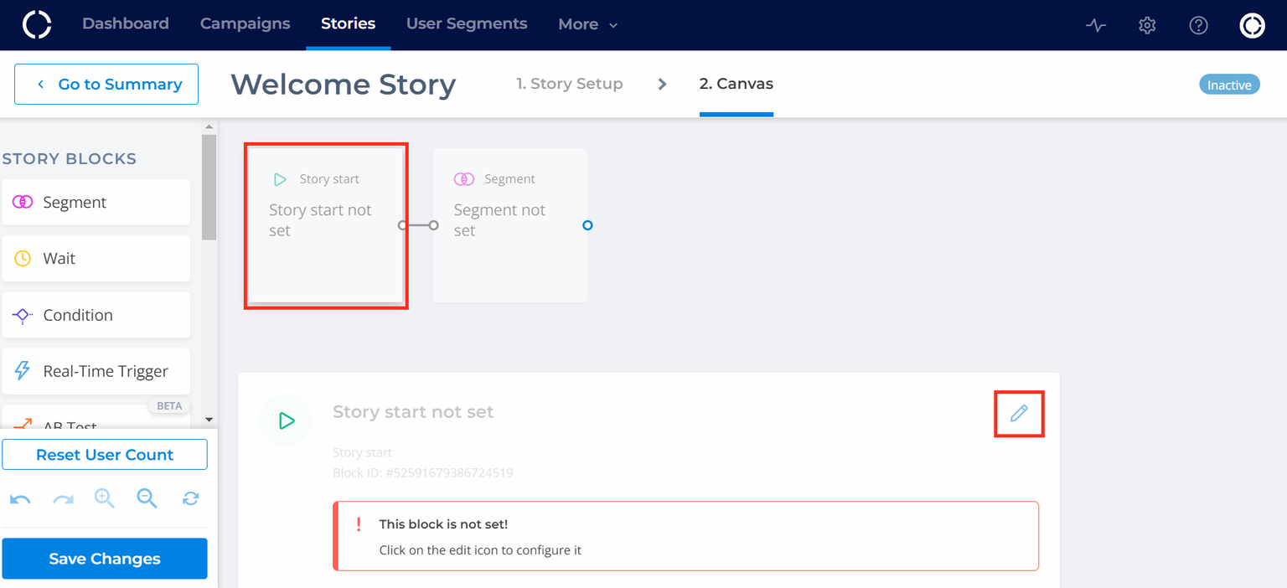Zoom out of the canvas
This screenshot has width=1287, height=588.
147,498
